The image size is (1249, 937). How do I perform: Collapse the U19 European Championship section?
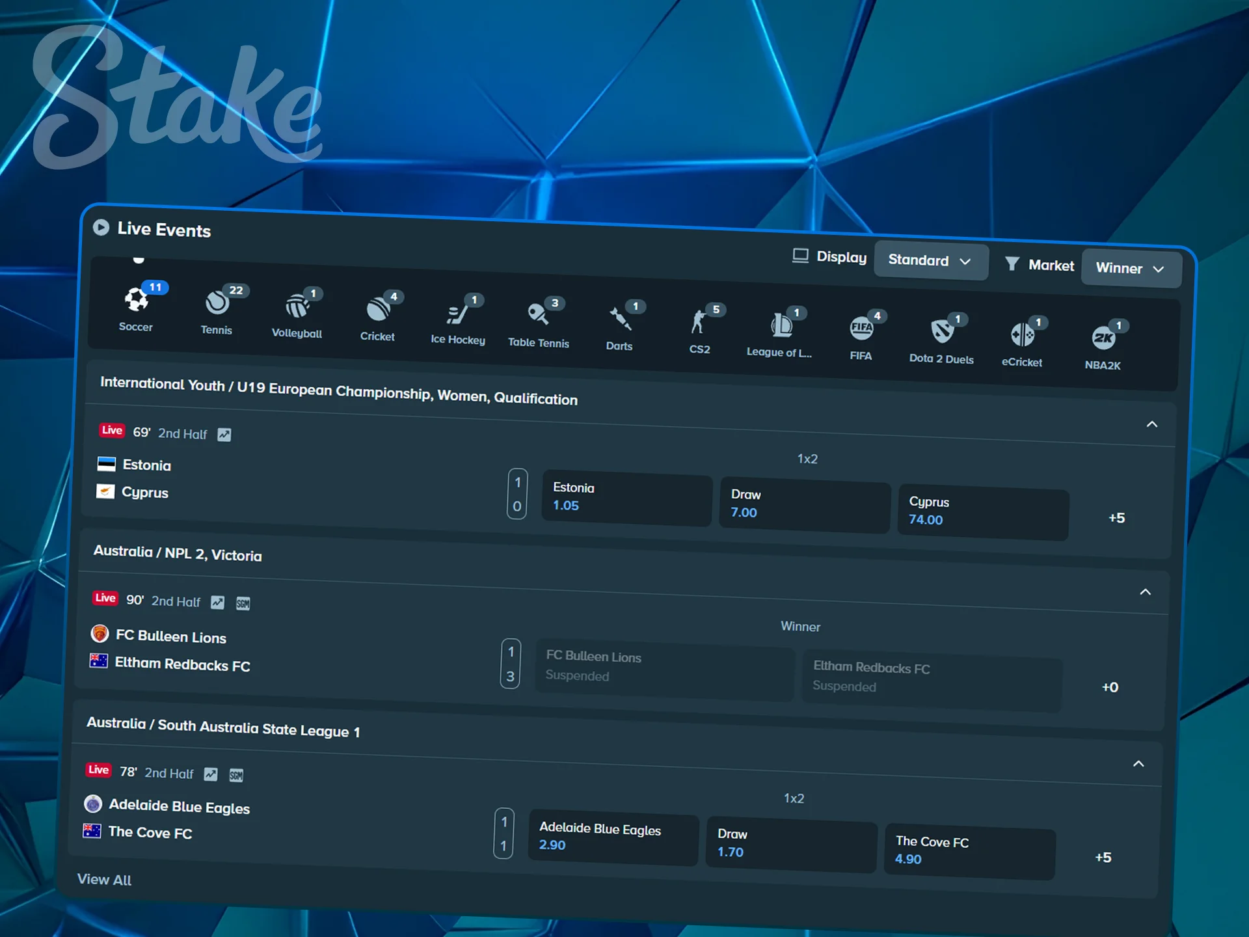tap(1152, 424)
